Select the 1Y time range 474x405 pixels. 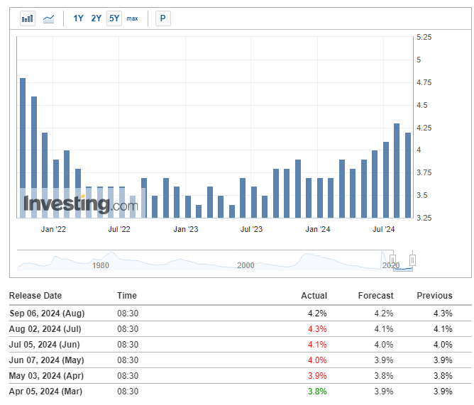pos(78,18)
